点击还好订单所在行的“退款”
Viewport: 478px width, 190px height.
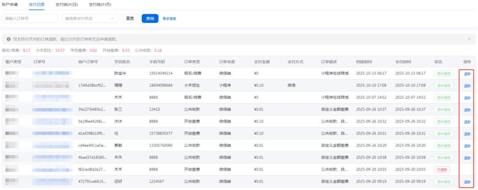(x=467, y=182)
